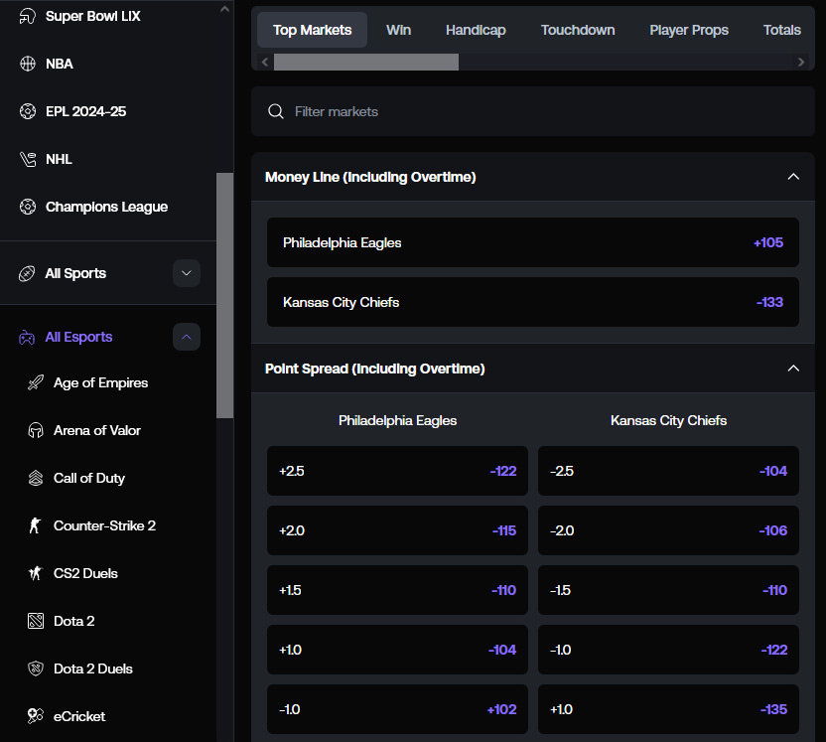The height and width of the screenshot is (742, 826).
Task: Switch to the Top Markets tab
Action: (x=313, y=30)
